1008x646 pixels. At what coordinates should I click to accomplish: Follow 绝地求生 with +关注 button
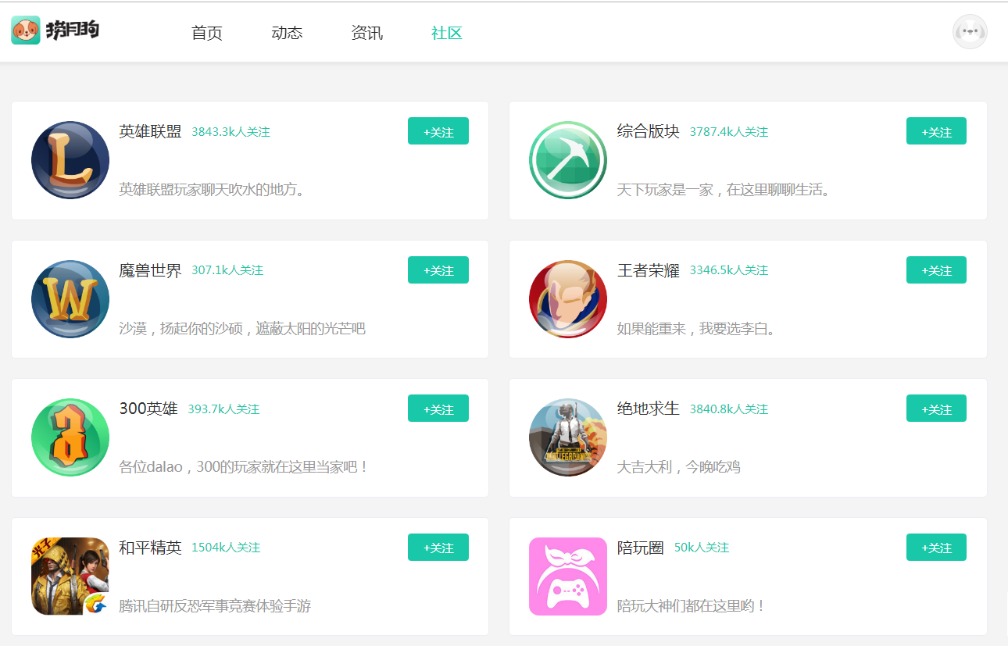[x=936, y=409]
